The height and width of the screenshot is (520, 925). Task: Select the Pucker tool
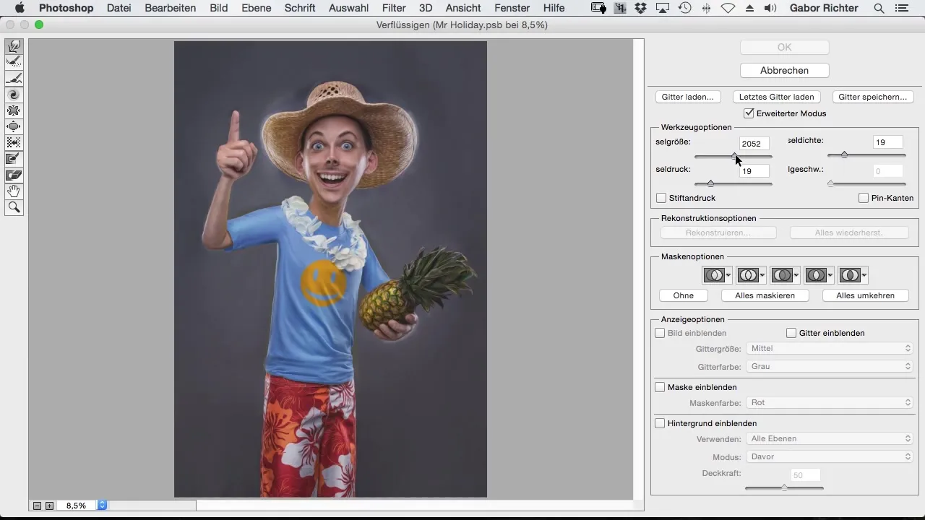[x=14, y=110]
